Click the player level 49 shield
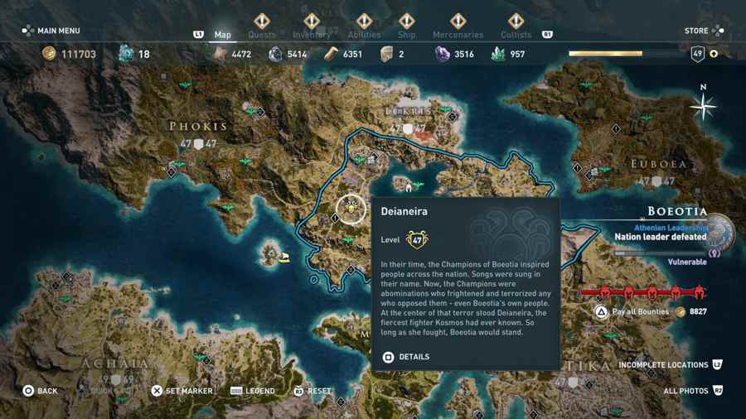The height and width of the screenshot is (419, 746). point(697,54)
